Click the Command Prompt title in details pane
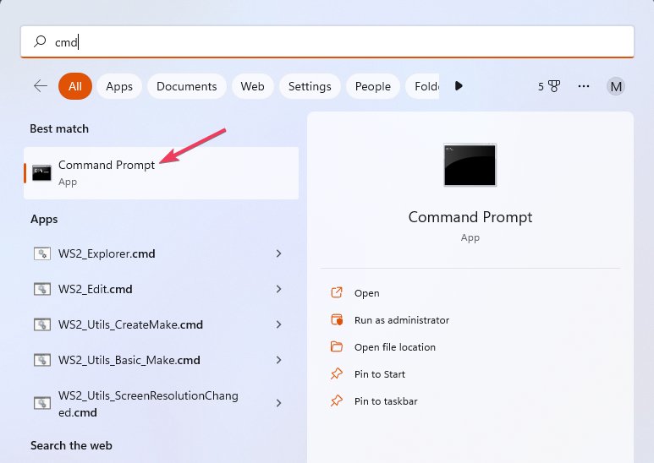The image size is (654, 463). [x=470, y=217]
